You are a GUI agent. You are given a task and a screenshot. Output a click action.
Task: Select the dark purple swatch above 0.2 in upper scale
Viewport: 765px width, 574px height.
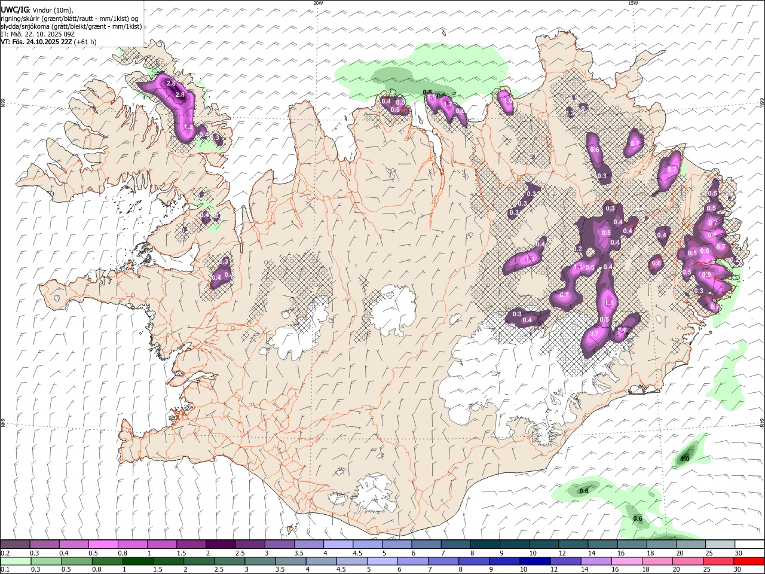tap(15, 544)
